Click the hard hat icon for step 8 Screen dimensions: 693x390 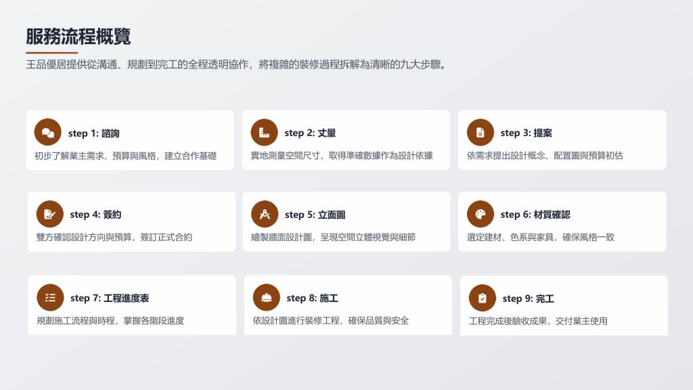pyautogui.click(x=266, y=298)
